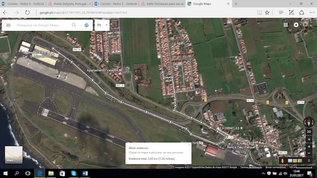Toggle 3D view on the map

pyautogui.click(x=309, y=131)
